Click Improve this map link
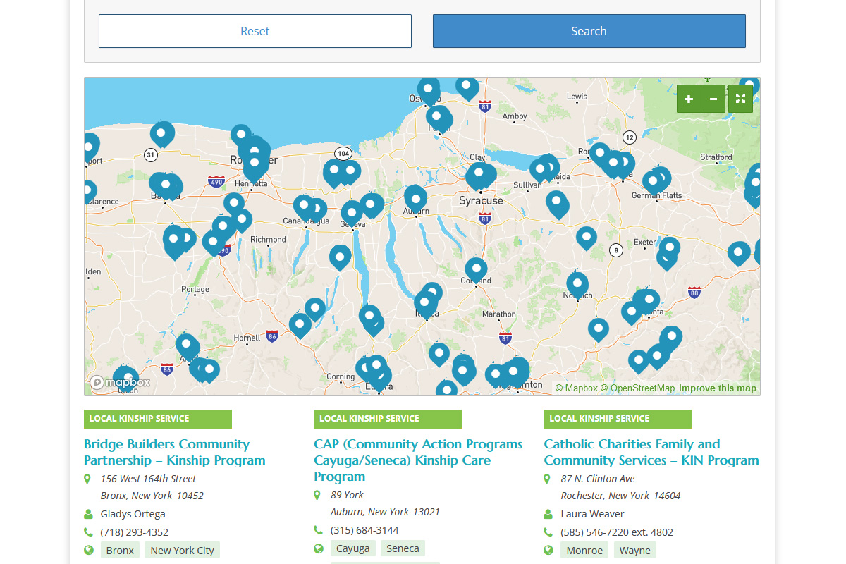The width and height of the screenshot is (846, 564). pos(718,388)
